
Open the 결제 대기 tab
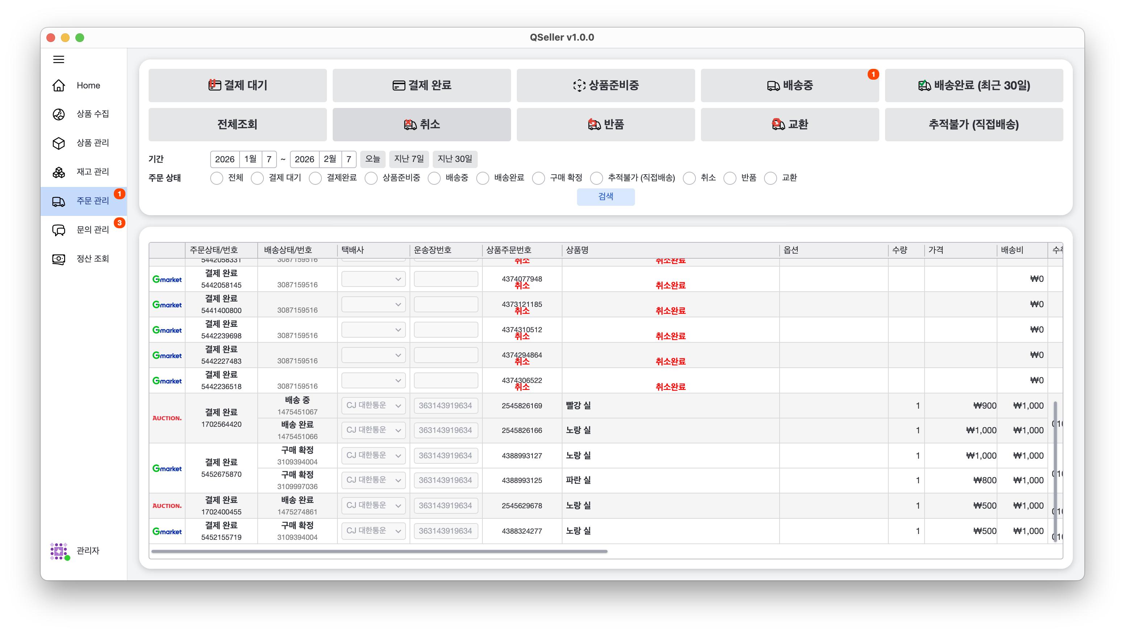pyautogui.click(x=238, y=85)
